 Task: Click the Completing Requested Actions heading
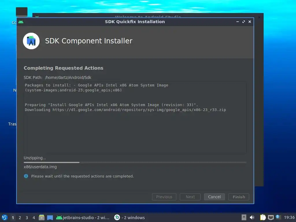point(63,68)
